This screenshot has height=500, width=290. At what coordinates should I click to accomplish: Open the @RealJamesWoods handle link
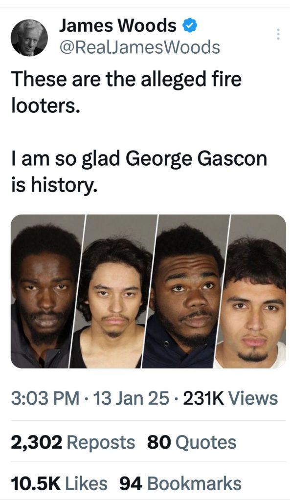(139, 47)
